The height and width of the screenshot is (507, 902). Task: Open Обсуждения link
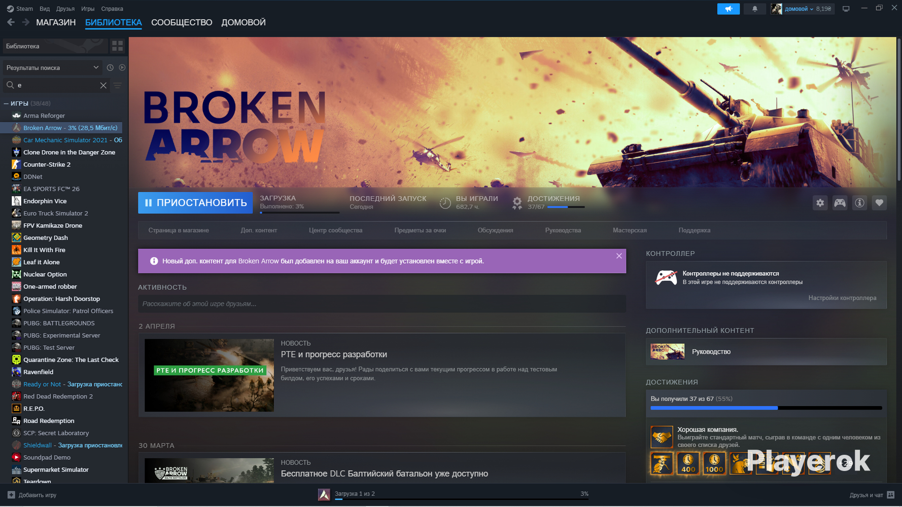495,230
